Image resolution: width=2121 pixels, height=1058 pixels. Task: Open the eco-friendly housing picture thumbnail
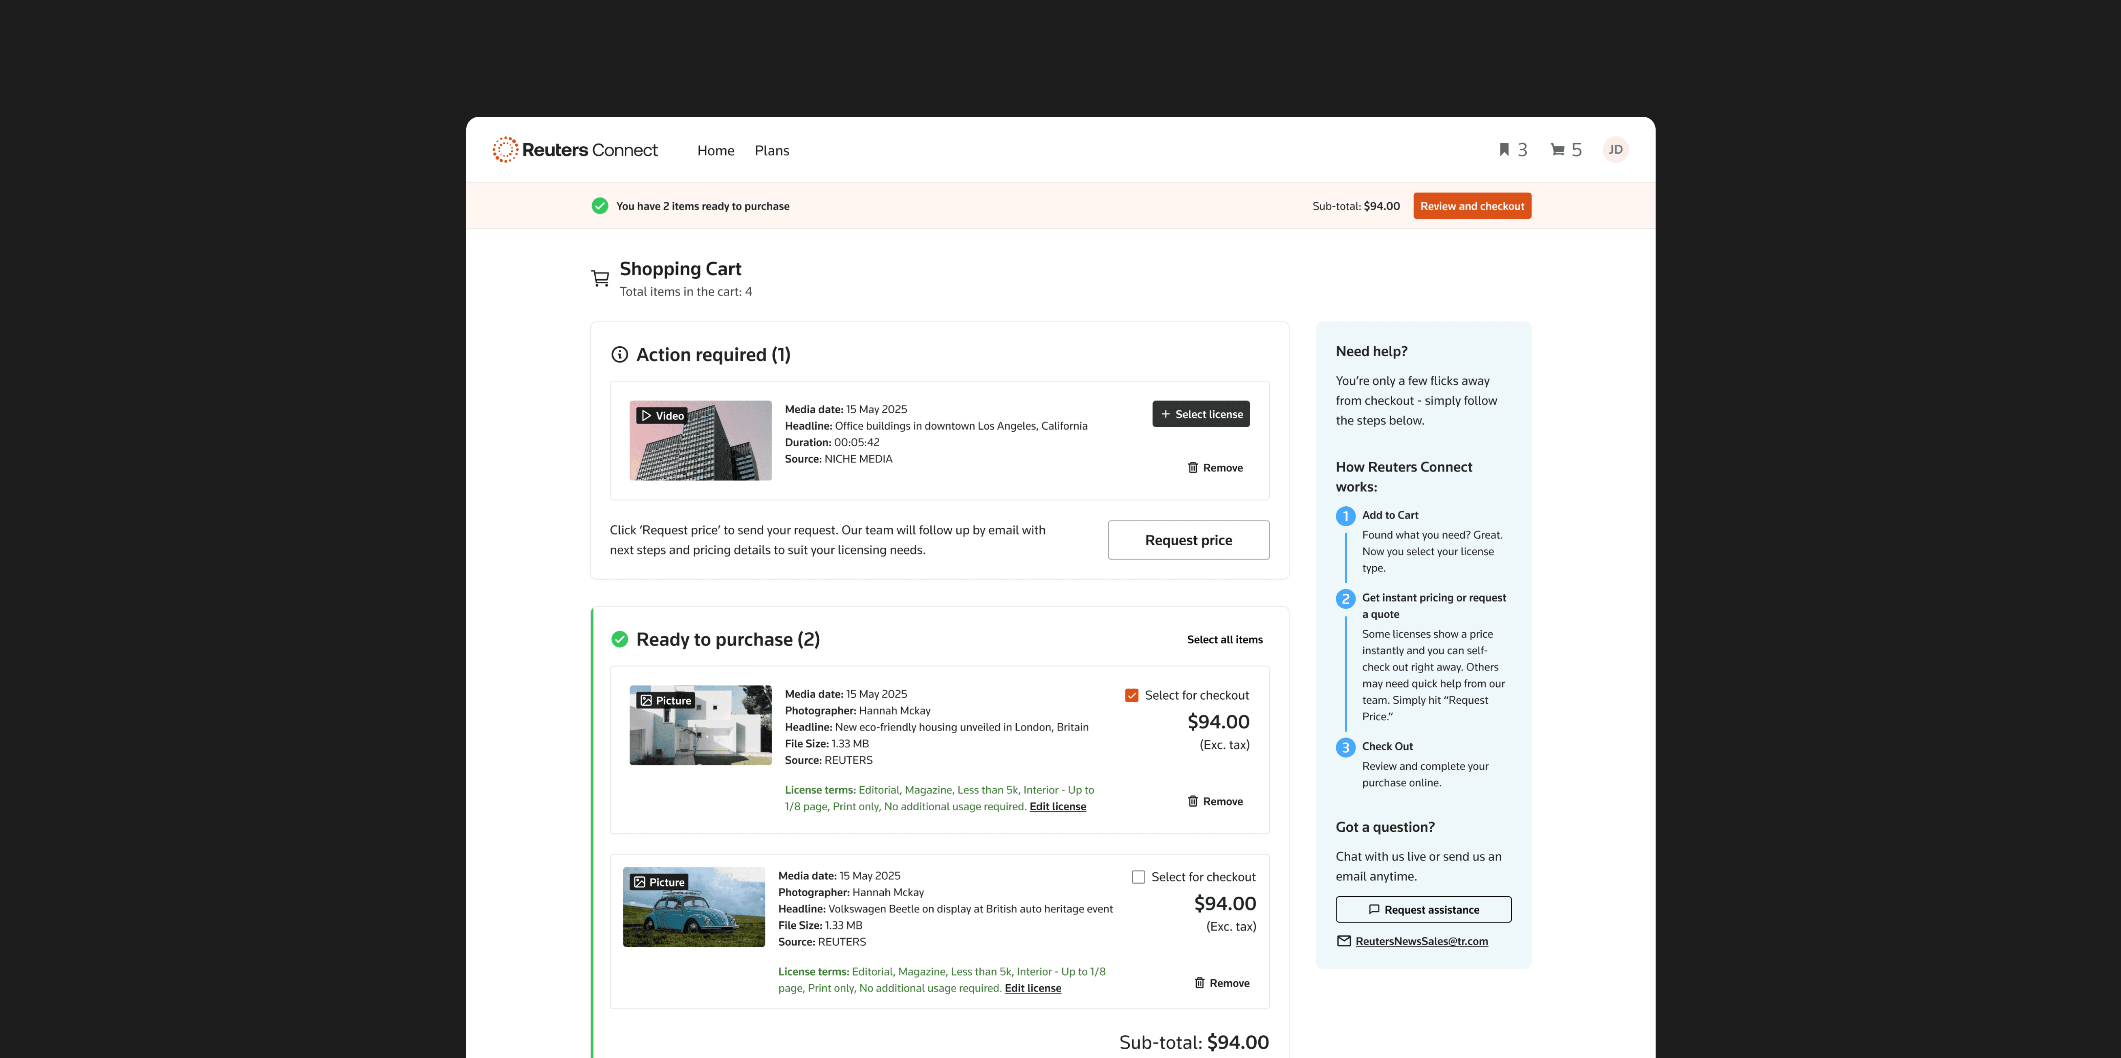point(701,725)
